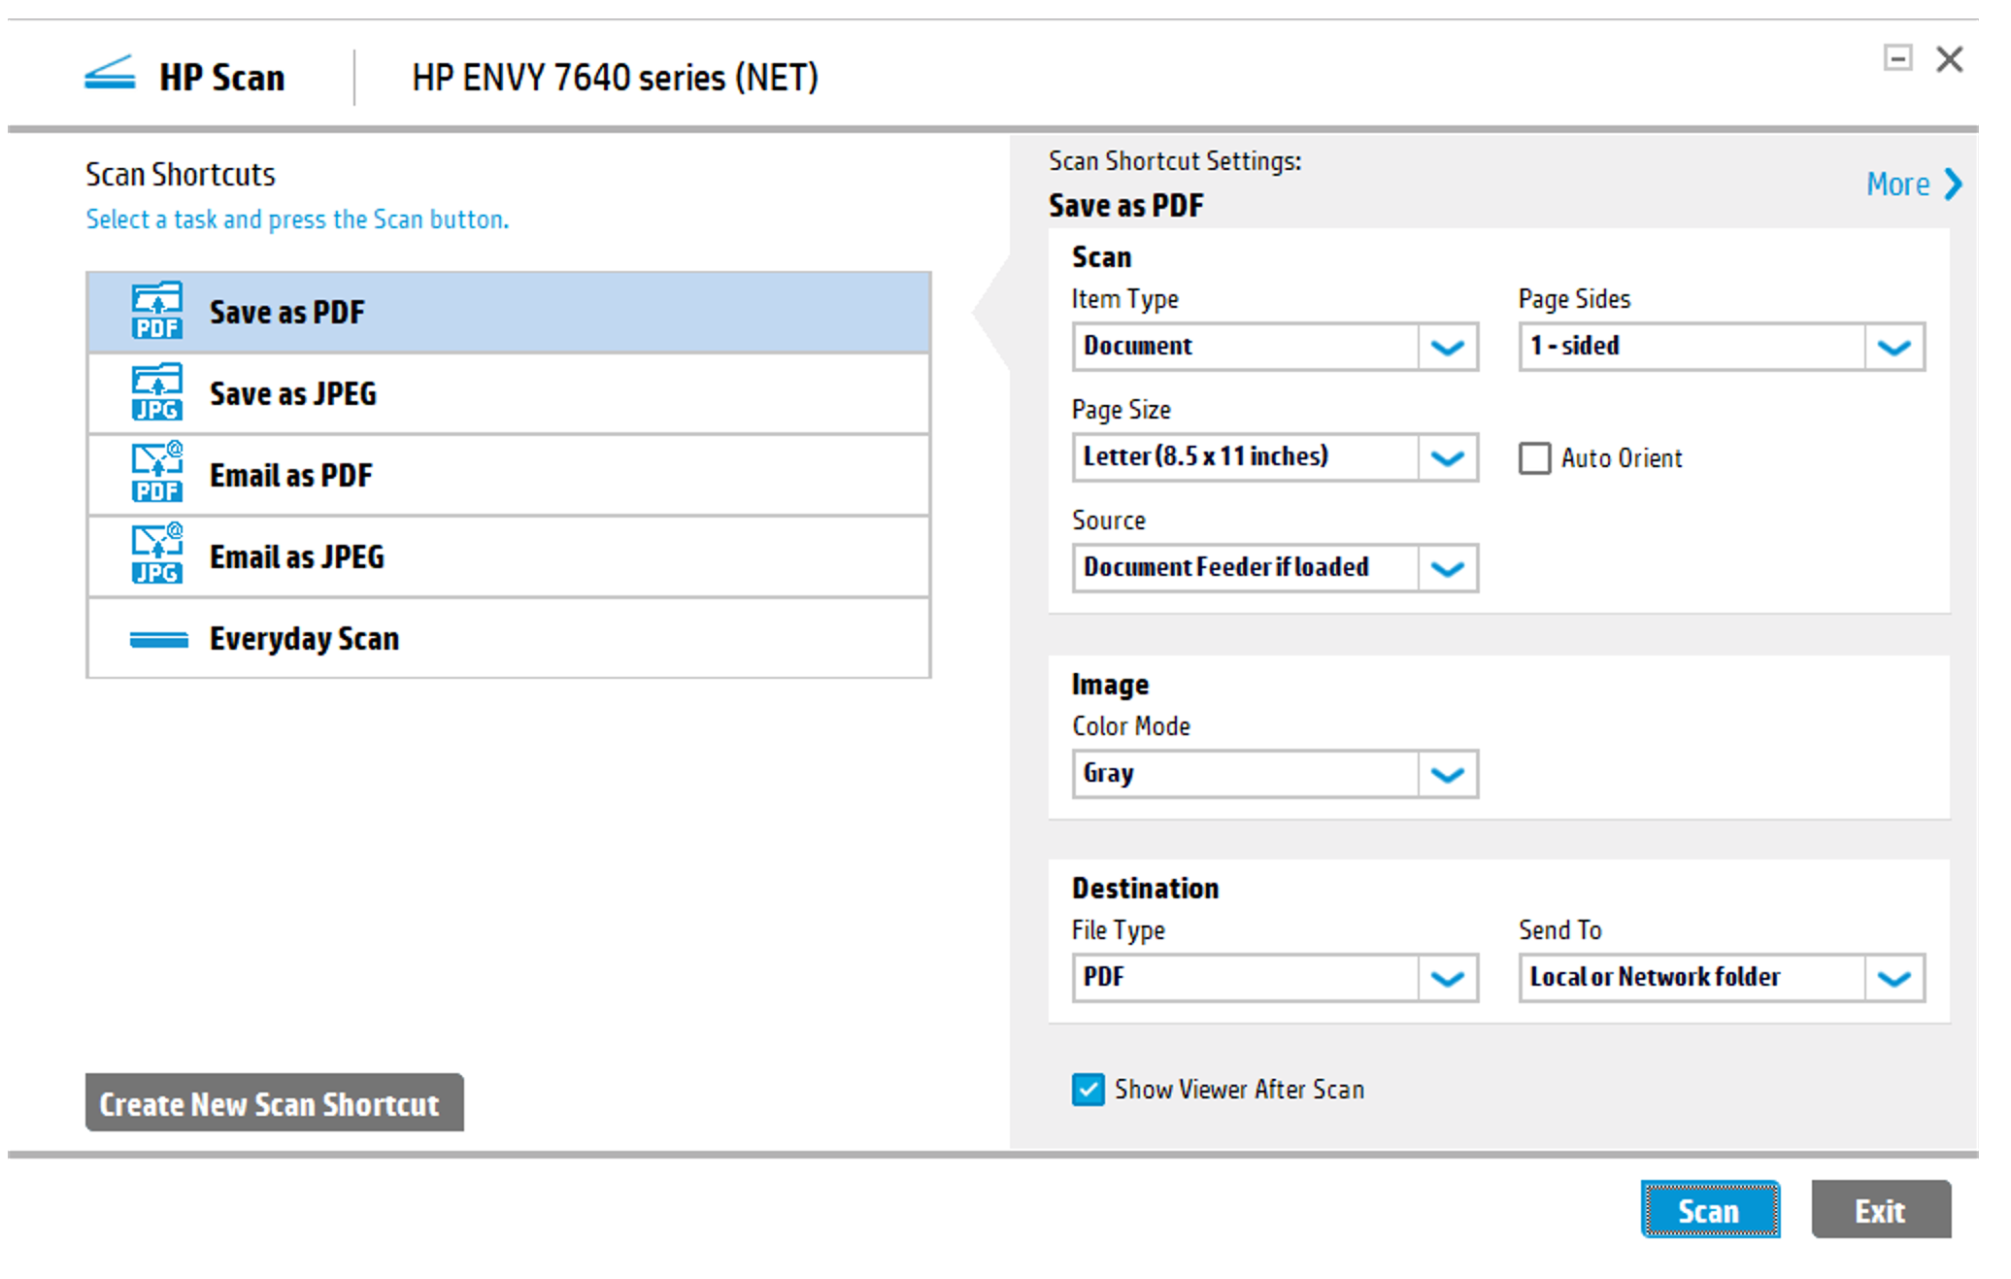Screen dimensions: 2011x1279
Task: Click the Exit button
Action: (x=1881, y=1210)
